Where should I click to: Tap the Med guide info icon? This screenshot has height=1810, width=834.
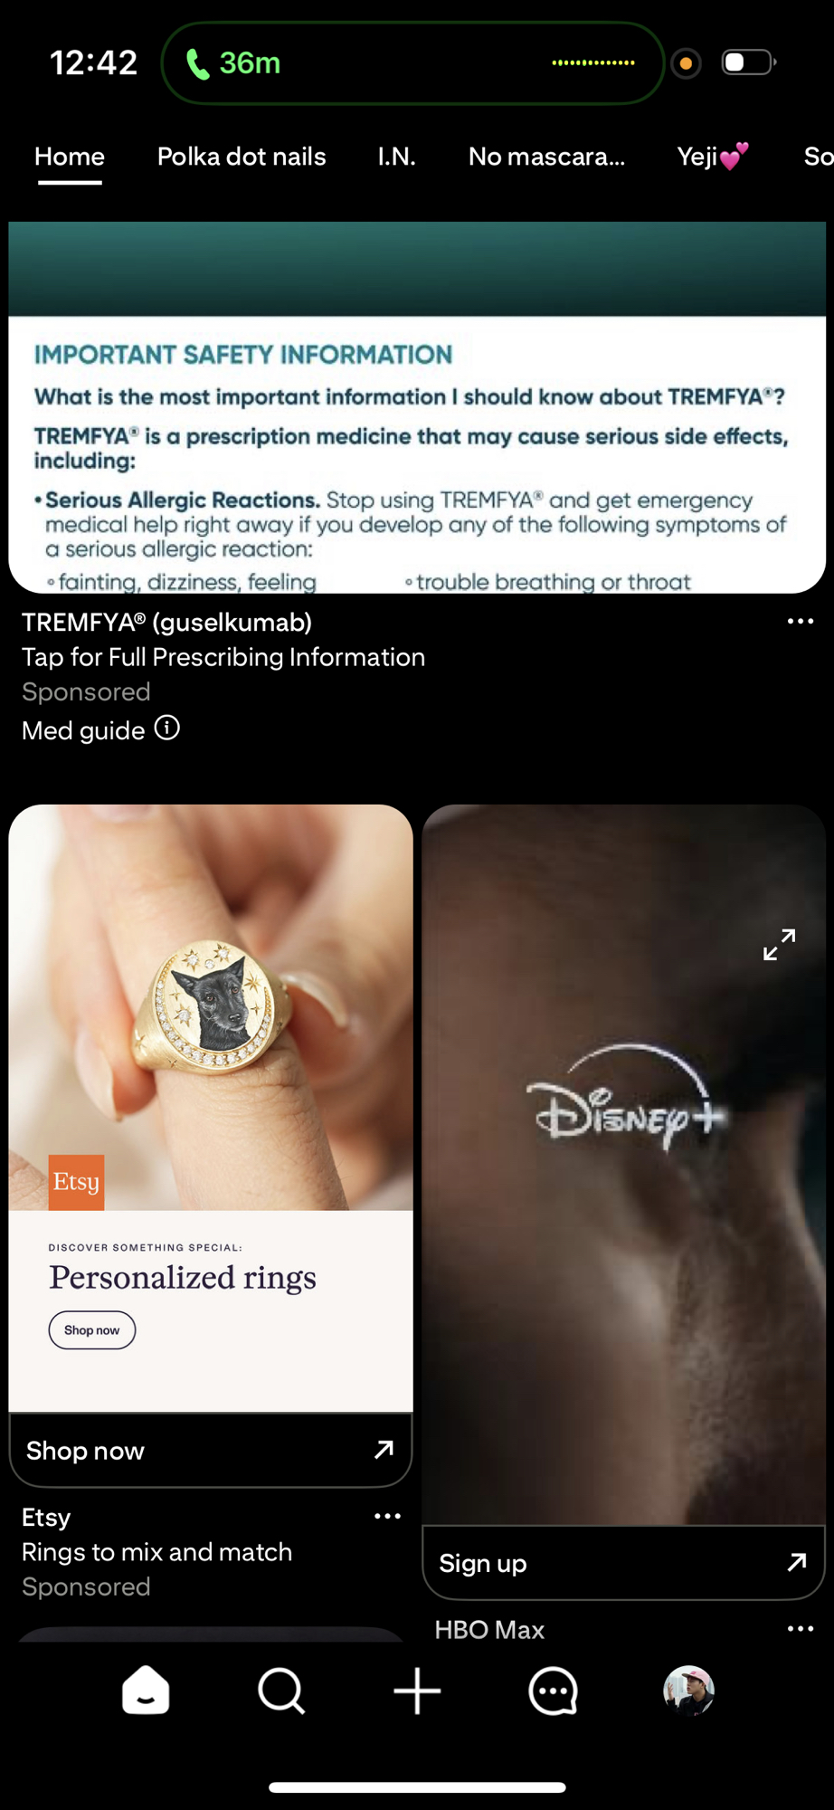(167, 729)
